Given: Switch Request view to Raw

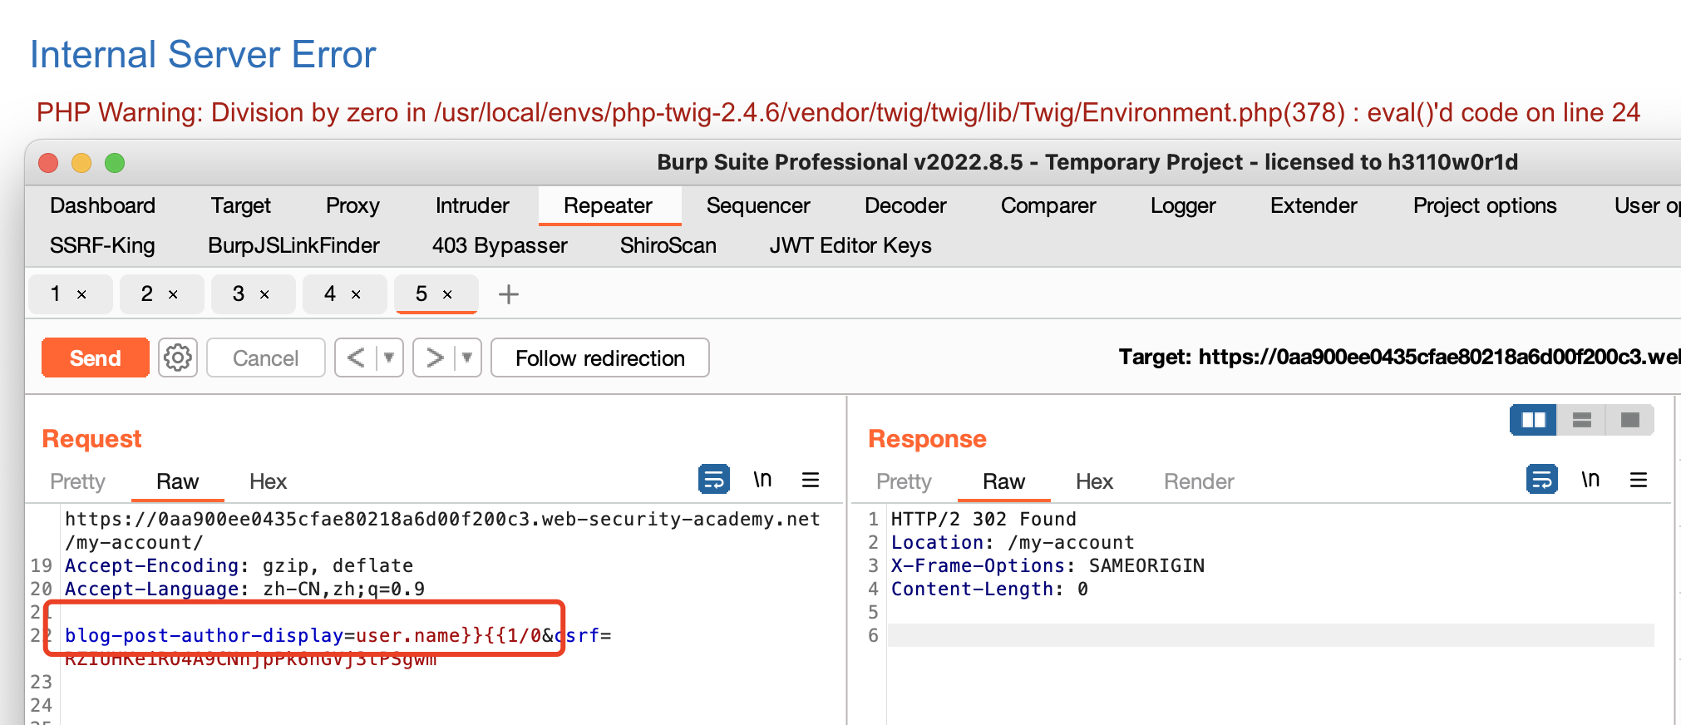Looking at the screenshot, I should pos(178,481).
